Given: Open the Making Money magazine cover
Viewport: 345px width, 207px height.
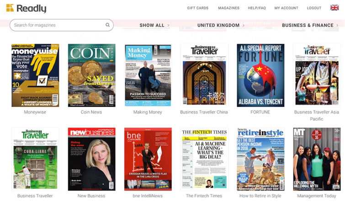Looking at the screenshot, I should click(148, 75).
